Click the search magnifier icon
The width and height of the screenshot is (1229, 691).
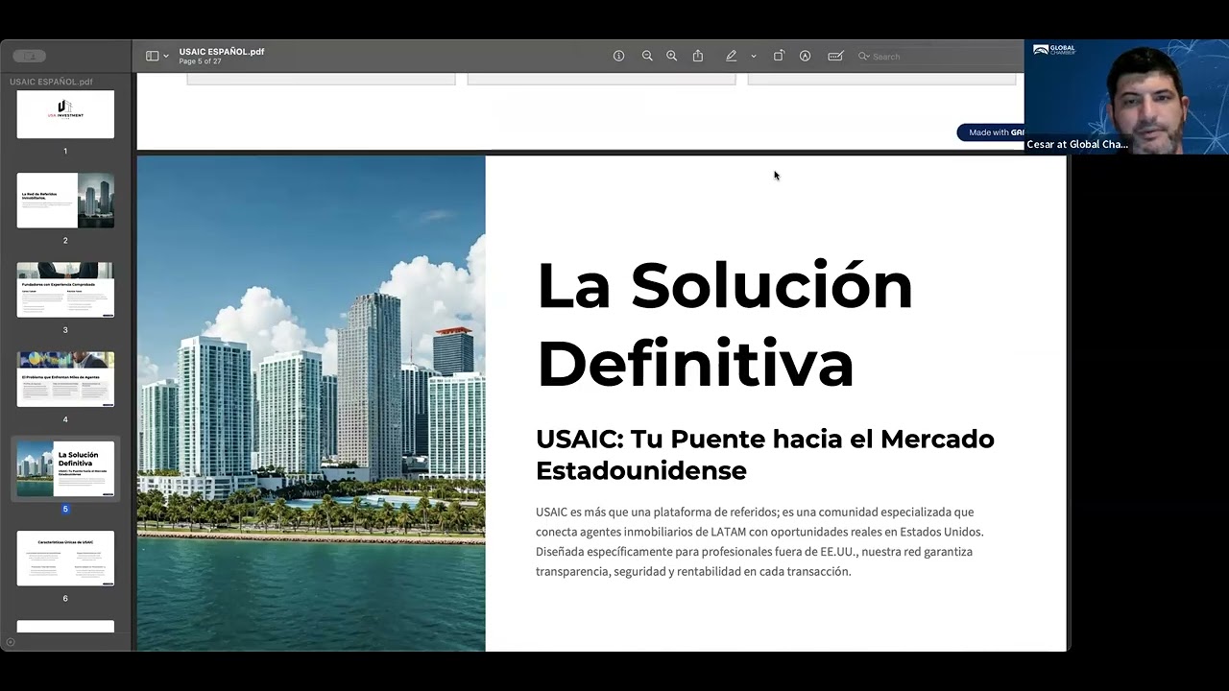[x=863, y=57]
